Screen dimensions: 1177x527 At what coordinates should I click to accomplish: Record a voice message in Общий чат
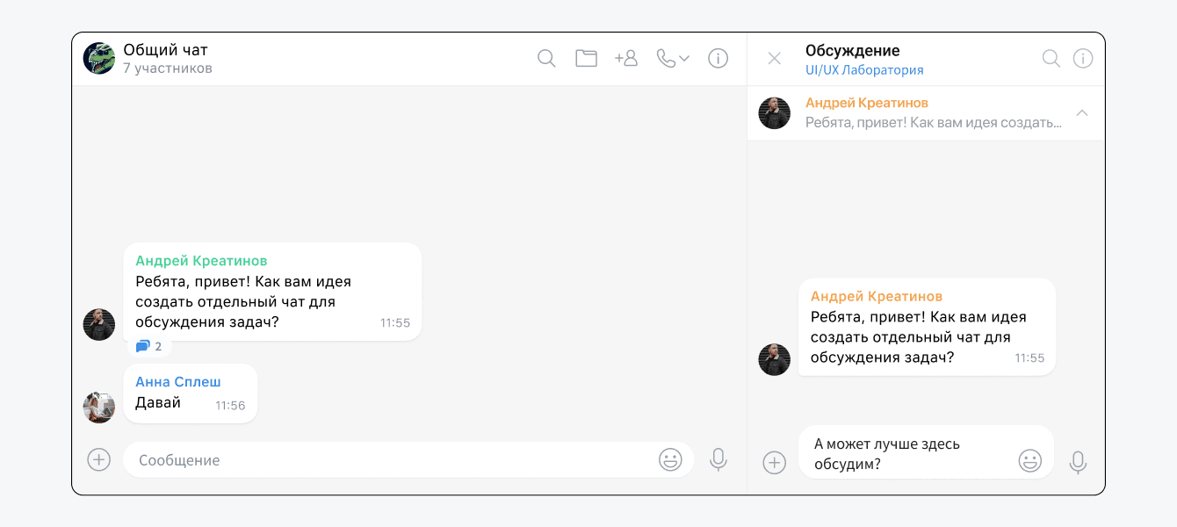coord(718,459)
